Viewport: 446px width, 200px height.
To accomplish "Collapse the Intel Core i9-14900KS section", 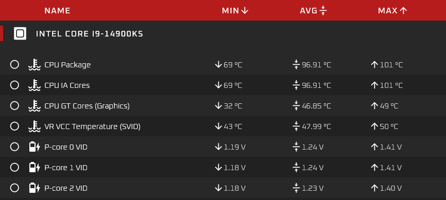I will tap(223, 33).
